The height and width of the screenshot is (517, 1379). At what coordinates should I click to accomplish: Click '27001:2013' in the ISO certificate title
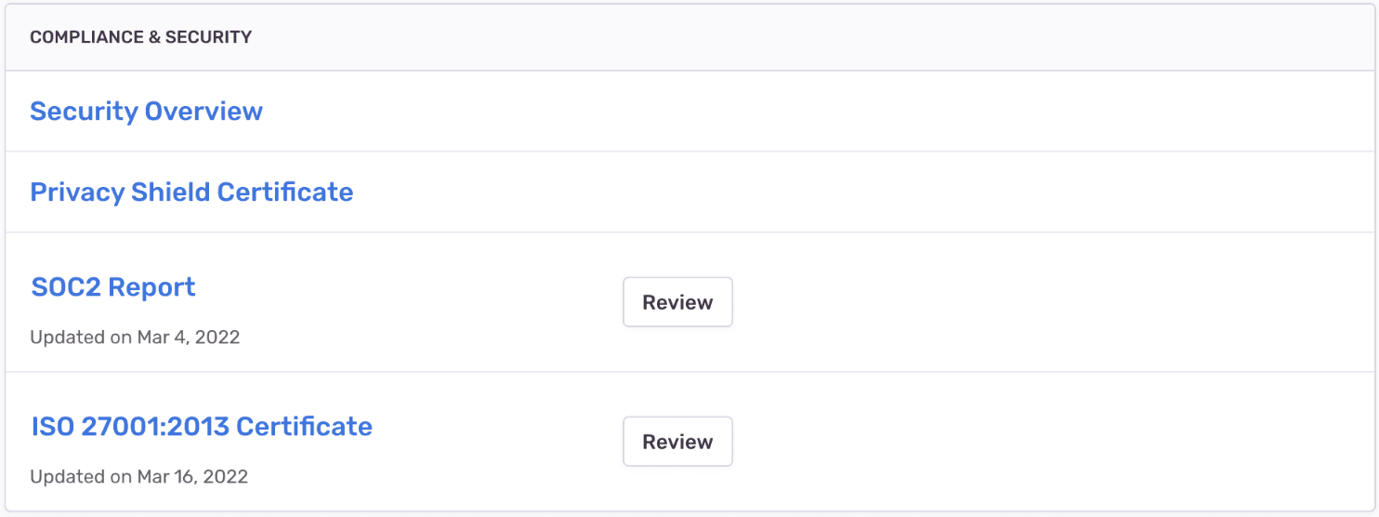click(x=154, y=427)
